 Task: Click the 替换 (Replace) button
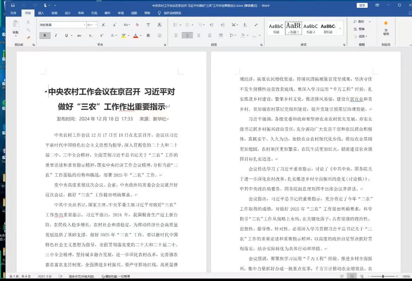(360, 29)
